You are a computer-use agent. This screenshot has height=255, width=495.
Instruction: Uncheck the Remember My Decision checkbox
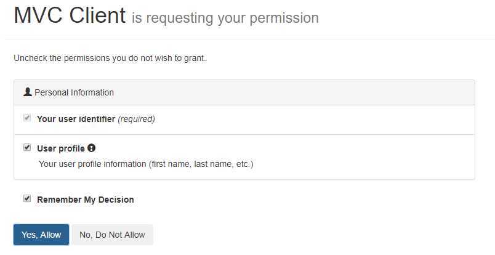tap(27, 198)
